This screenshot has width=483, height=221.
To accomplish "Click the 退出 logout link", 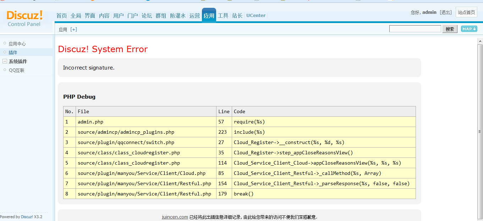I will 446,12.
